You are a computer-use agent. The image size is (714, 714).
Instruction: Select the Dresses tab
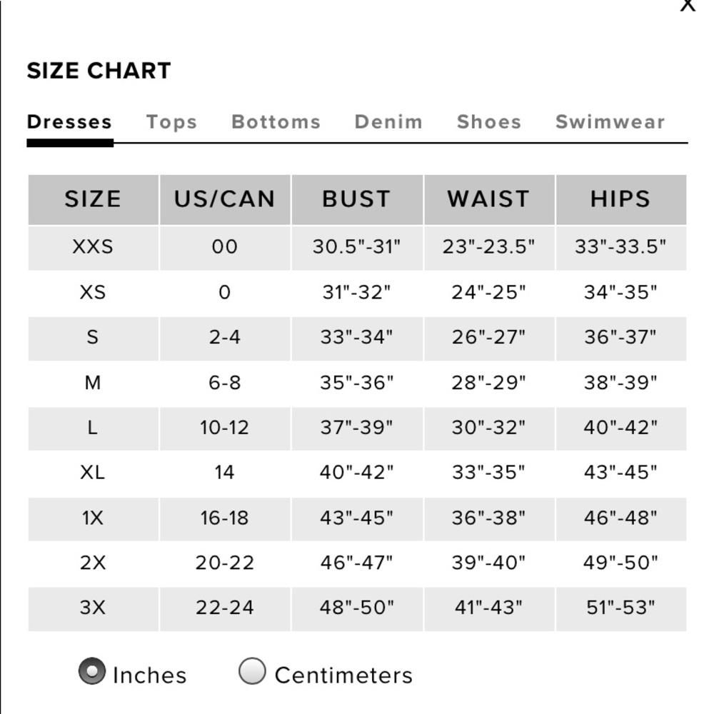click(x=69, y=122)
